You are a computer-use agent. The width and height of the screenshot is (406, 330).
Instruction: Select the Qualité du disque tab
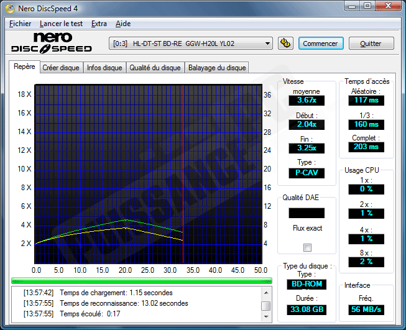coord(155,68)
